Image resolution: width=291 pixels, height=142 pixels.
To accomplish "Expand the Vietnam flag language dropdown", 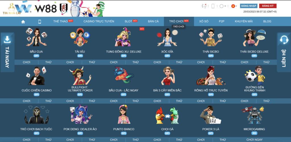I will tap(234, 6).
